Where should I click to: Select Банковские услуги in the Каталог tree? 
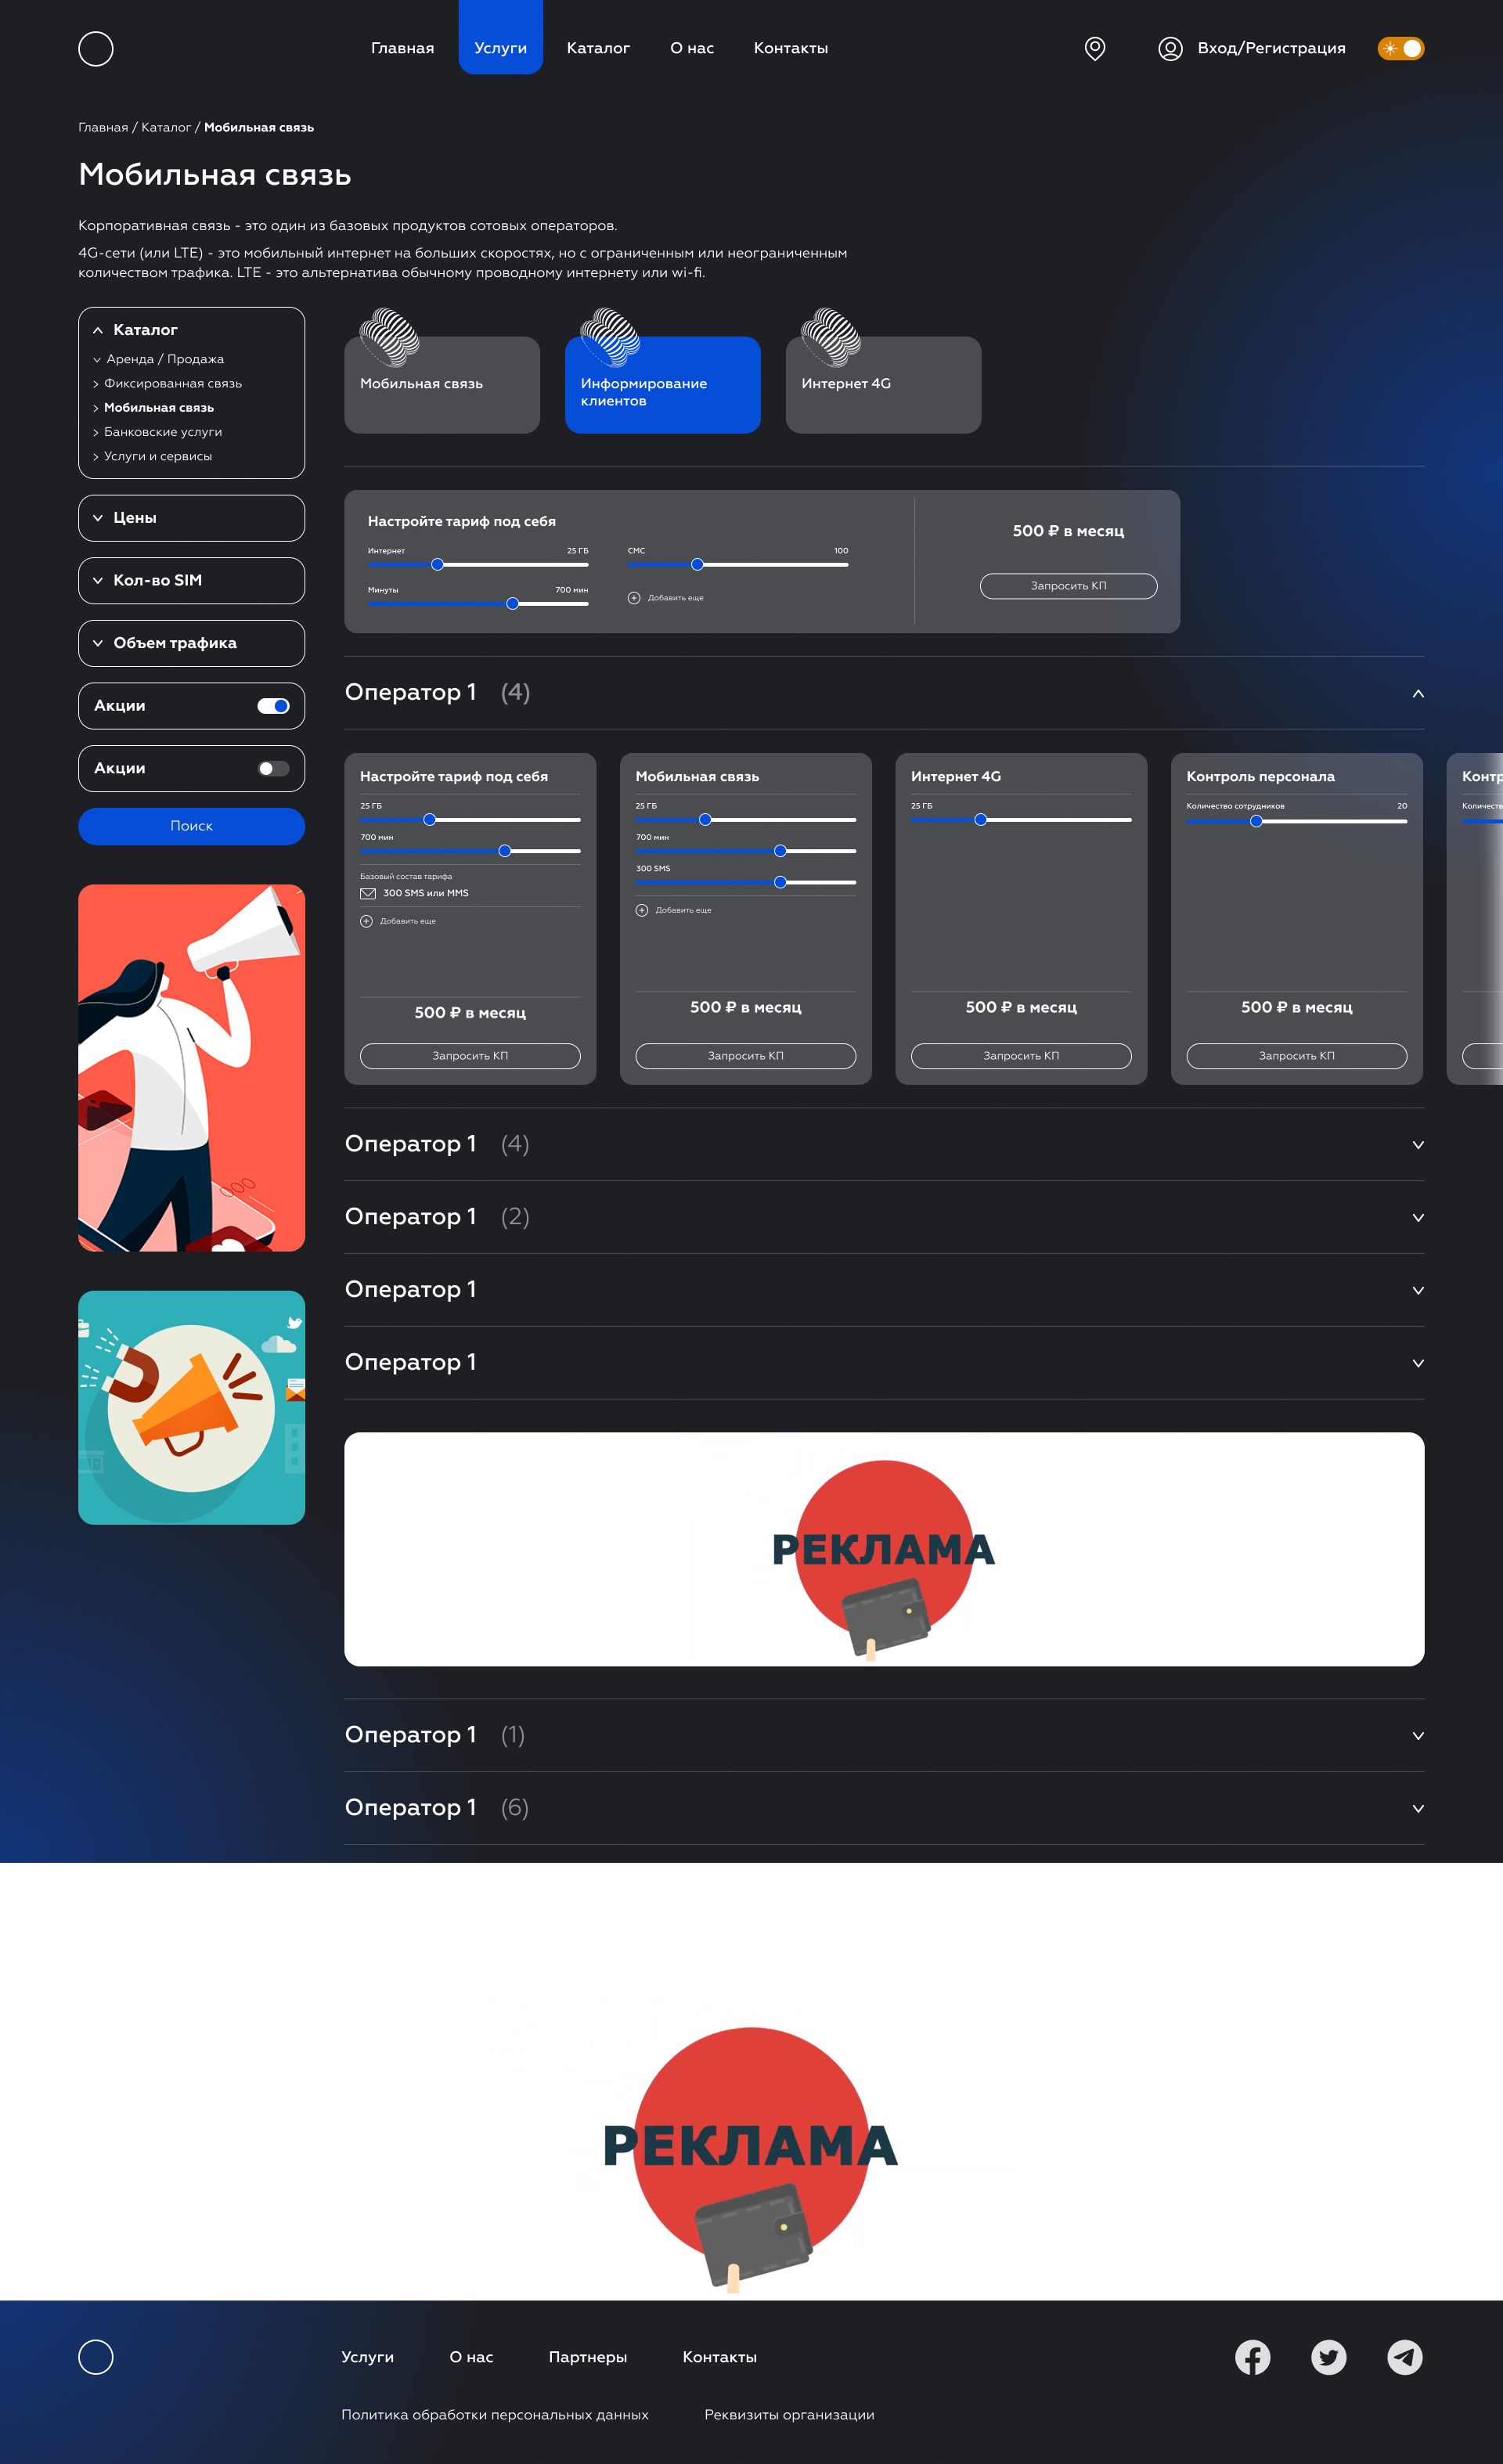tap(163, 432)
